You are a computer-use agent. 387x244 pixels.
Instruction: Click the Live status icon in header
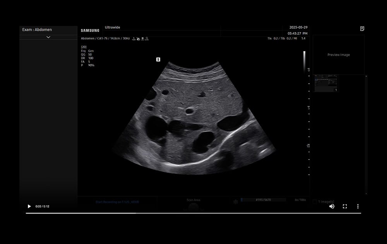click(x=147, y=39)
